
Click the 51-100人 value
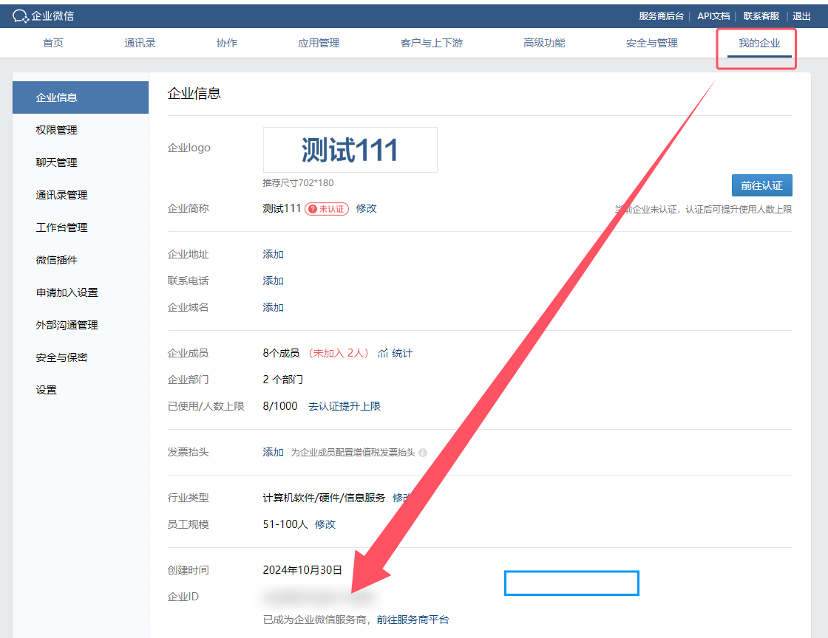[285, 524]
